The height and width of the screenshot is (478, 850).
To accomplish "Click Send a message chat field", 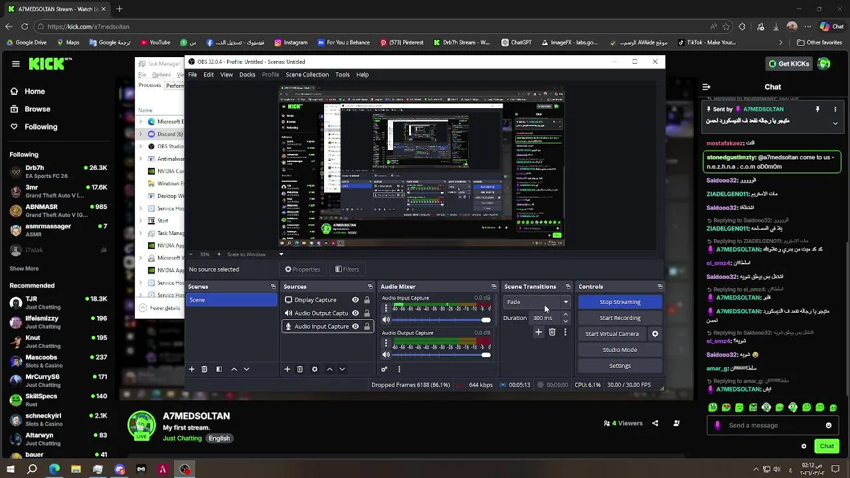I will pyautogui.click(x=772, y=426).
